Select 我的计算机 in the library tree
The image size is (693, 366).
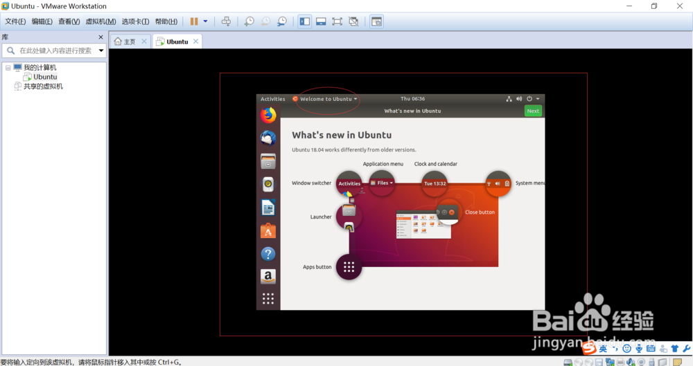point(40,68)
